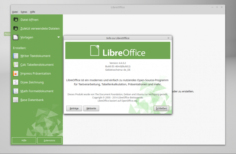Click the Build-ID: 40m0(Build:2) text
This screenshot has width=236, height=154.
(118, 66)
